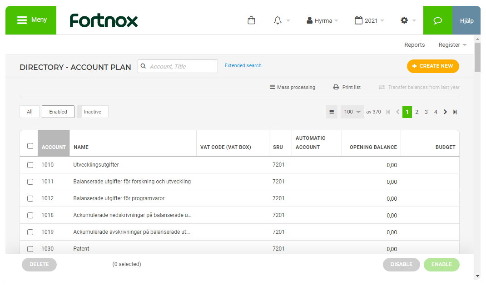Toggle the select-all header checkbox
The width and height of the screenshot is (486, 286).
(x=30, y=146)
